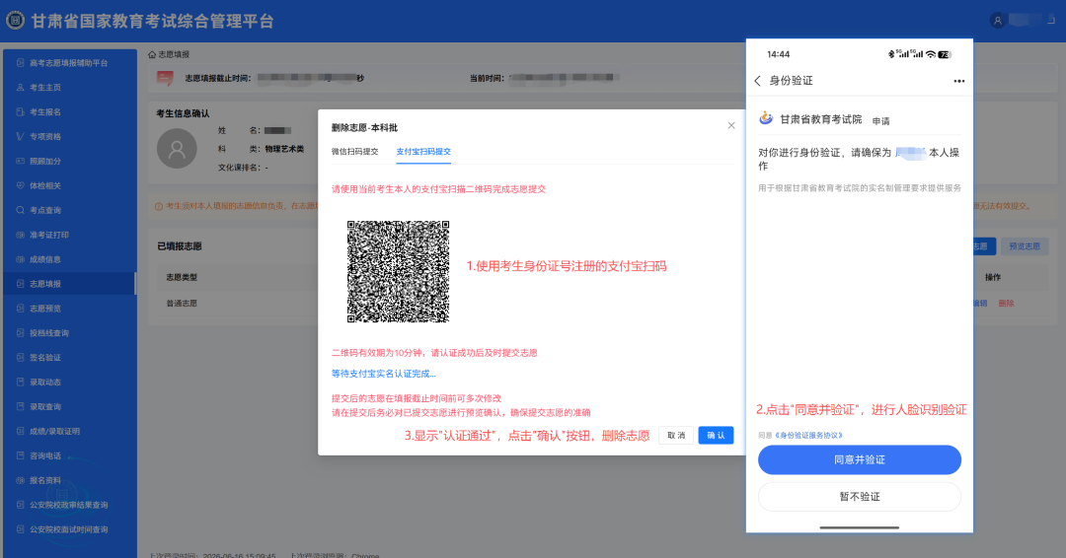Open 报名资料 in the sidebar
The height and width of the screenshot is (558, 1066).
[69, 480]
